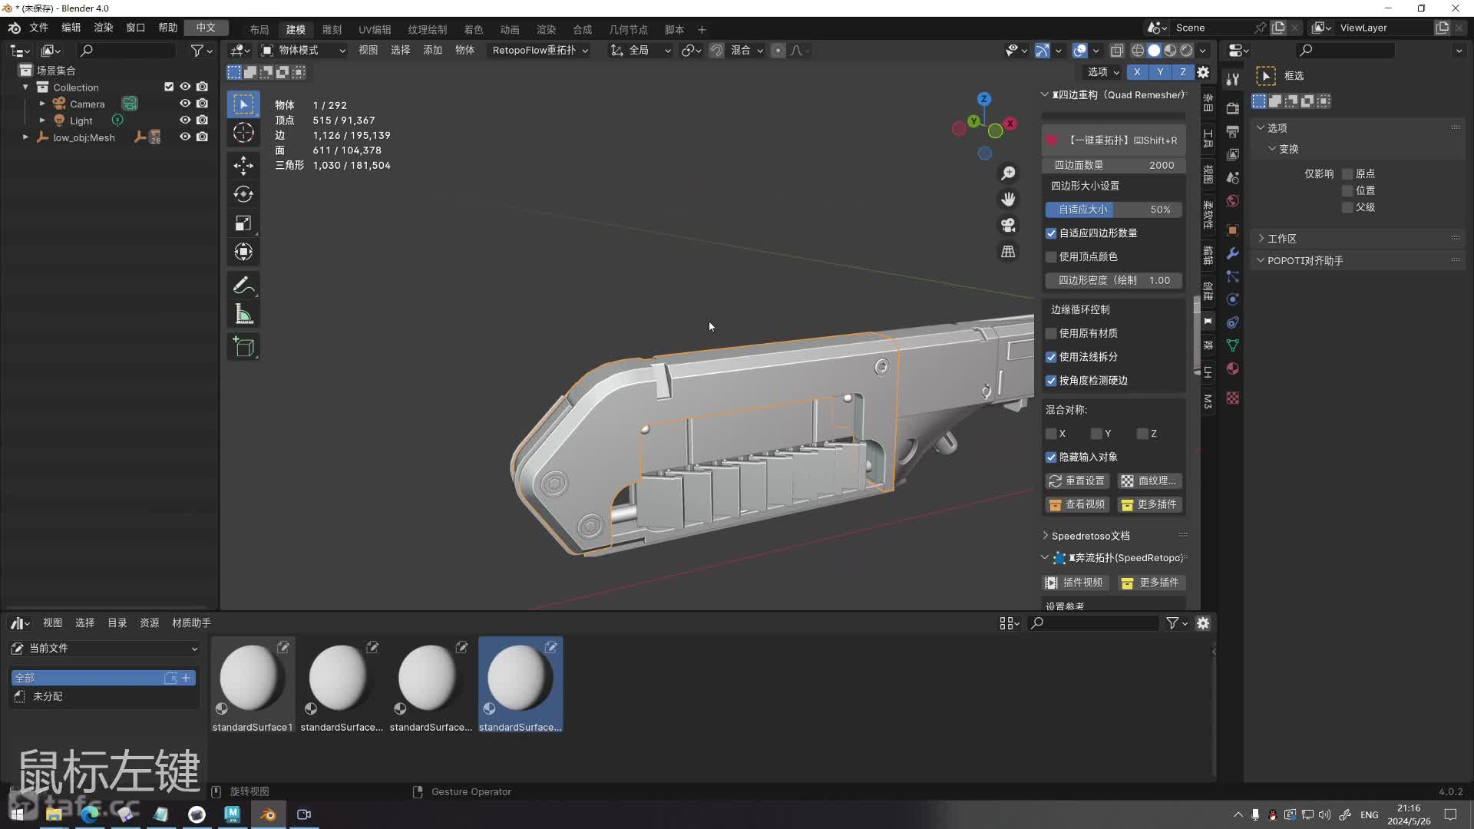1474x829 pixels.
Task: Toggle the camera view icon
Action: [1008, 225]
